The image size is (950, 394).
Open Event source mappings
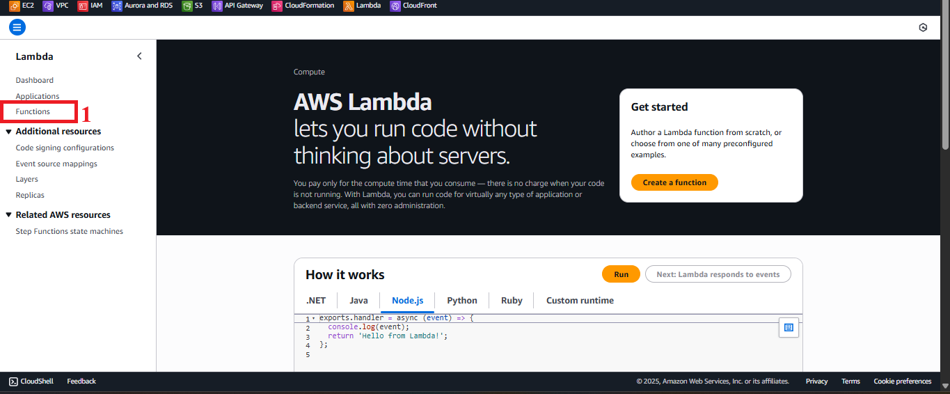coord(56,164)
